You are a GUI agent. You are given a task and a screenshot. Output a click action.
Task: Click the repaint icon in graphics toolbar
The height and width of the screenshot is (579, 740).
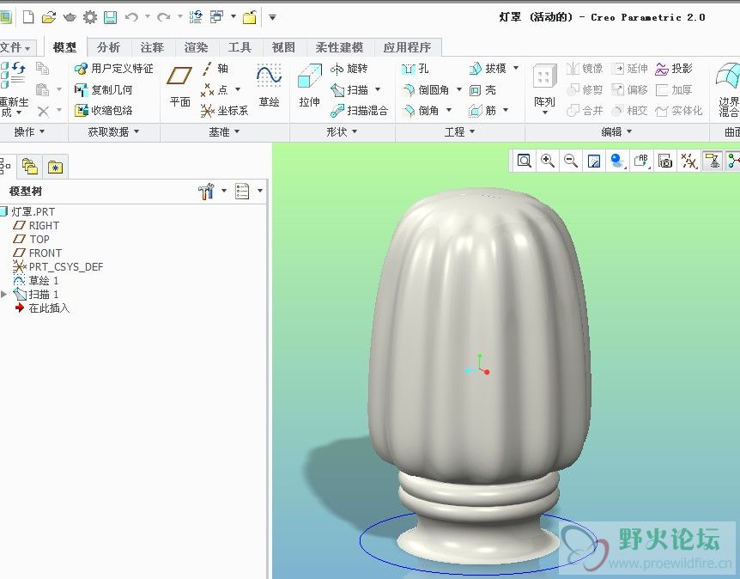pos(594,161)
